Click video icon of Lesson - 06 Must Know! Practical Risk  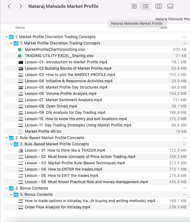pos(21,182)
